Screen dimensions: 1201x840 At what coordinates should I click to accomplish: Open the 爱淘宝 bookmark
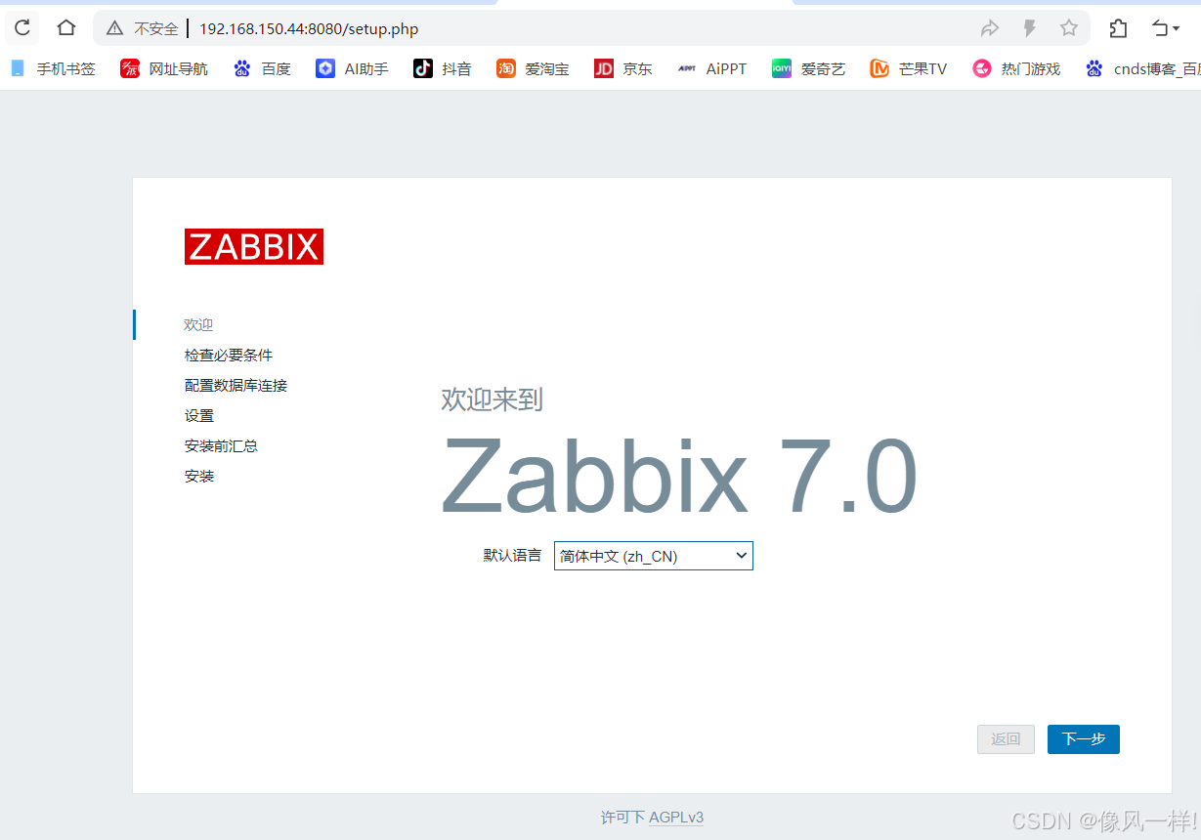533,68
